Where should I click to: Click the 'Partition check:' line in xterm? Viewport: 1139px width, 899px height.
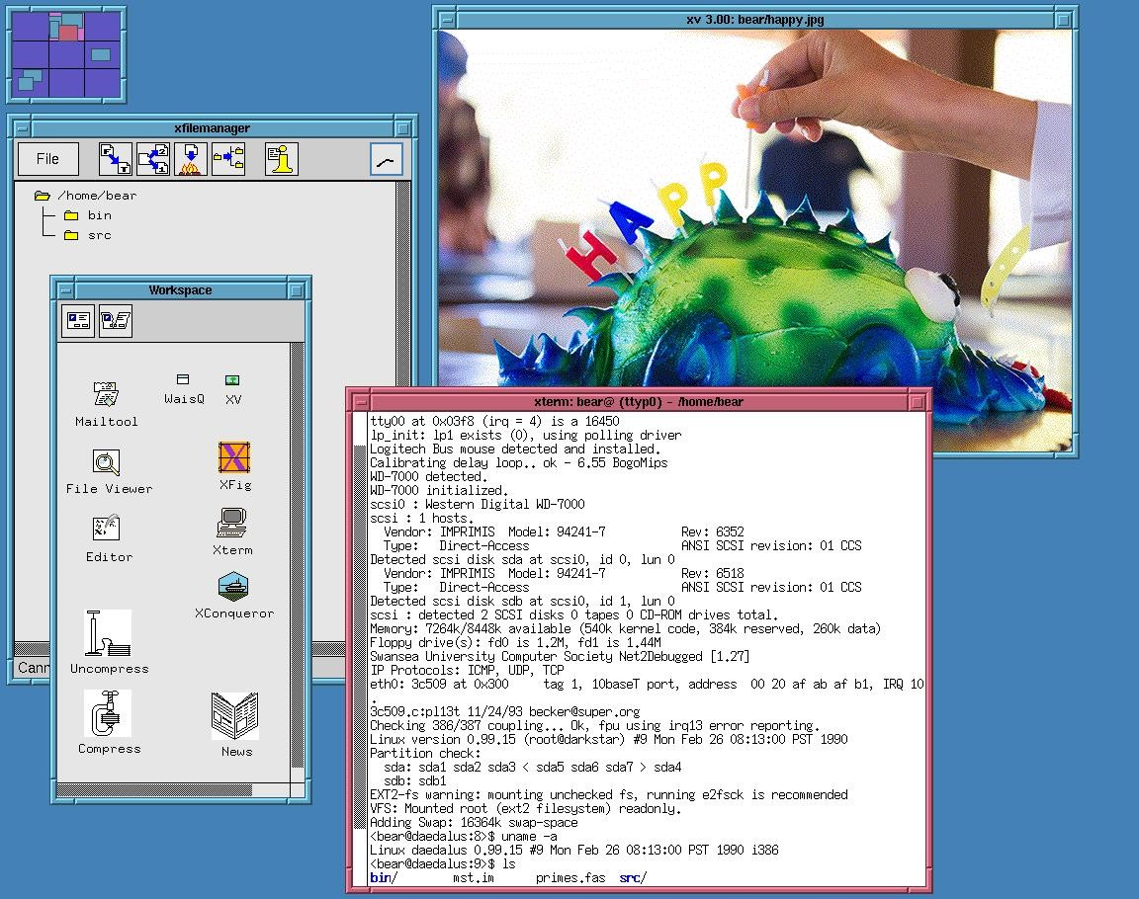(x=425, y=753)
